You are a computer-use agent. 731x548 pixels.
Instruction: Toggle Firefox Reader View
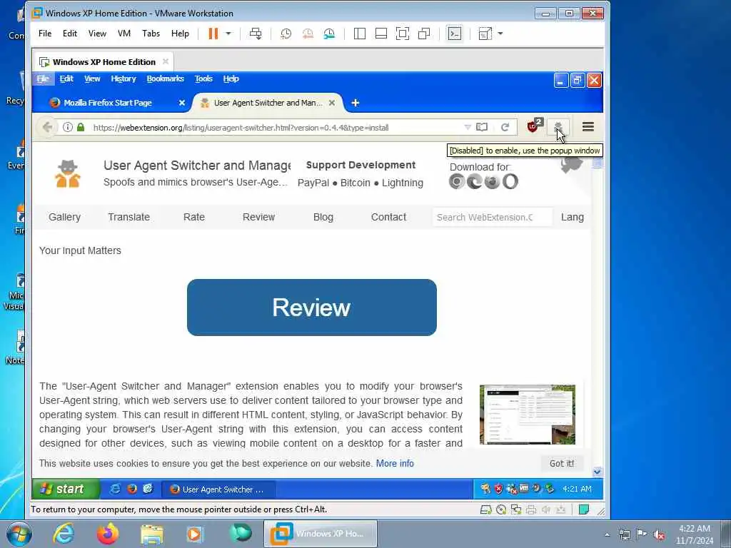(482, 127)
